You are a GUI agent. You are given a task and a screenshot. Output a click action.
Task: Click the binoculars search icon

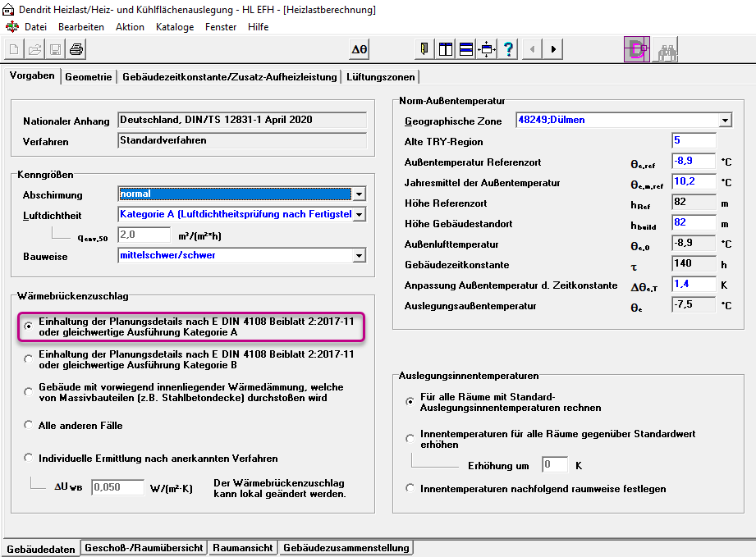pyautogui.click(x=666, y=51)
